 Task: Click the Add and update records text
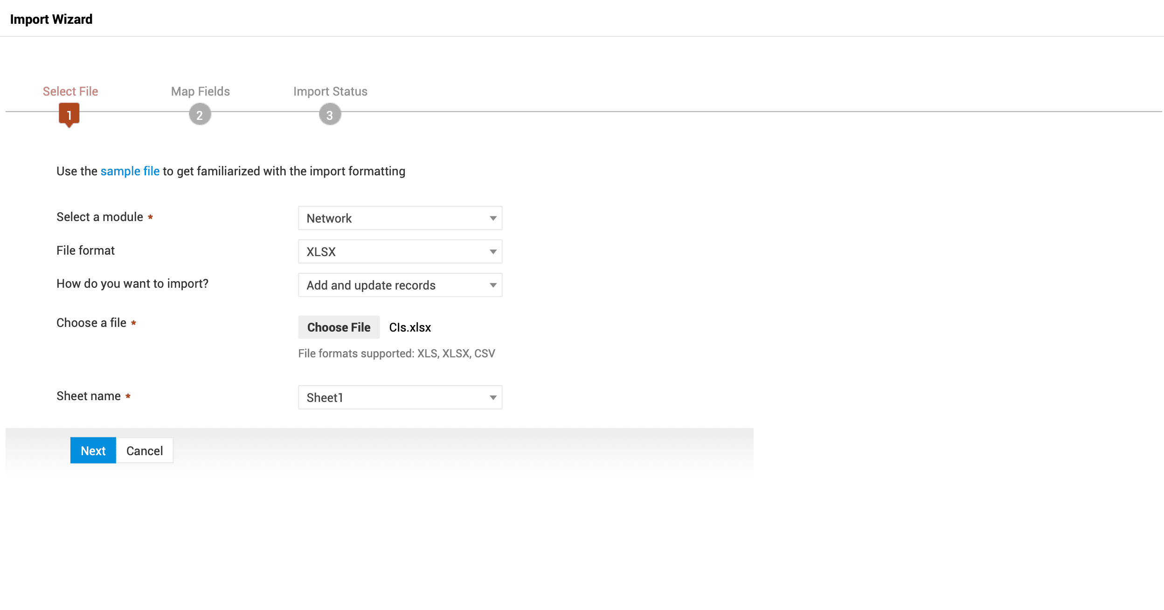(371, 285)
